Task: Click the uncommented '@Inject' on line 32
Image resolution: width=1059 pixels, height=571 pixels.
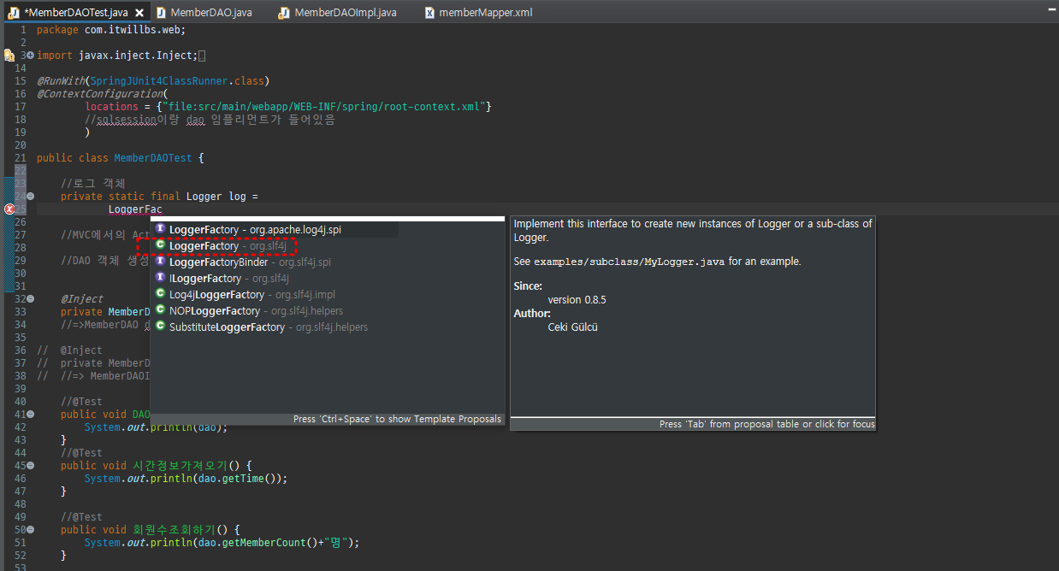Action: point(81,299)
